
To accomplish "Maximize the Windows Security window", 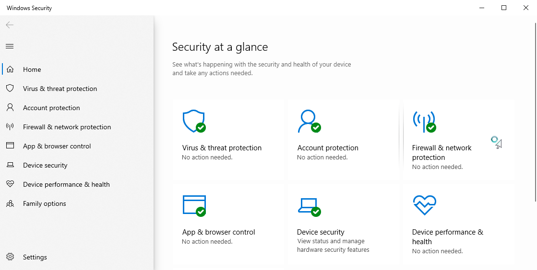I will coord(504,8).
